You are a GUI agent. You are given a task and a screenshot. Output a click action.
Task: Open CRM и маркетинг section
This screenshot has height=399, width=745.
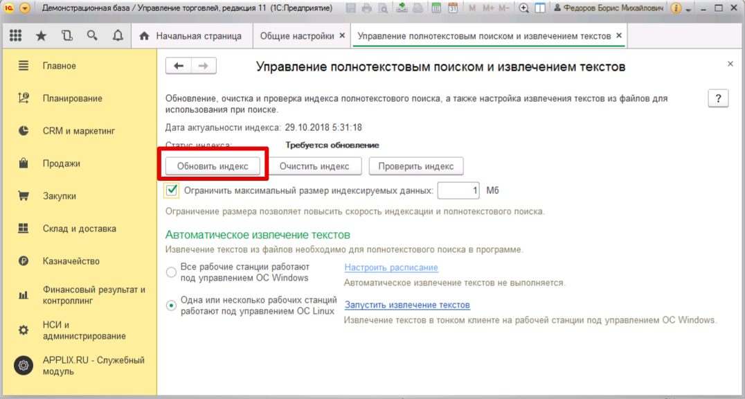pyautogui.click(x=80, y=131)
